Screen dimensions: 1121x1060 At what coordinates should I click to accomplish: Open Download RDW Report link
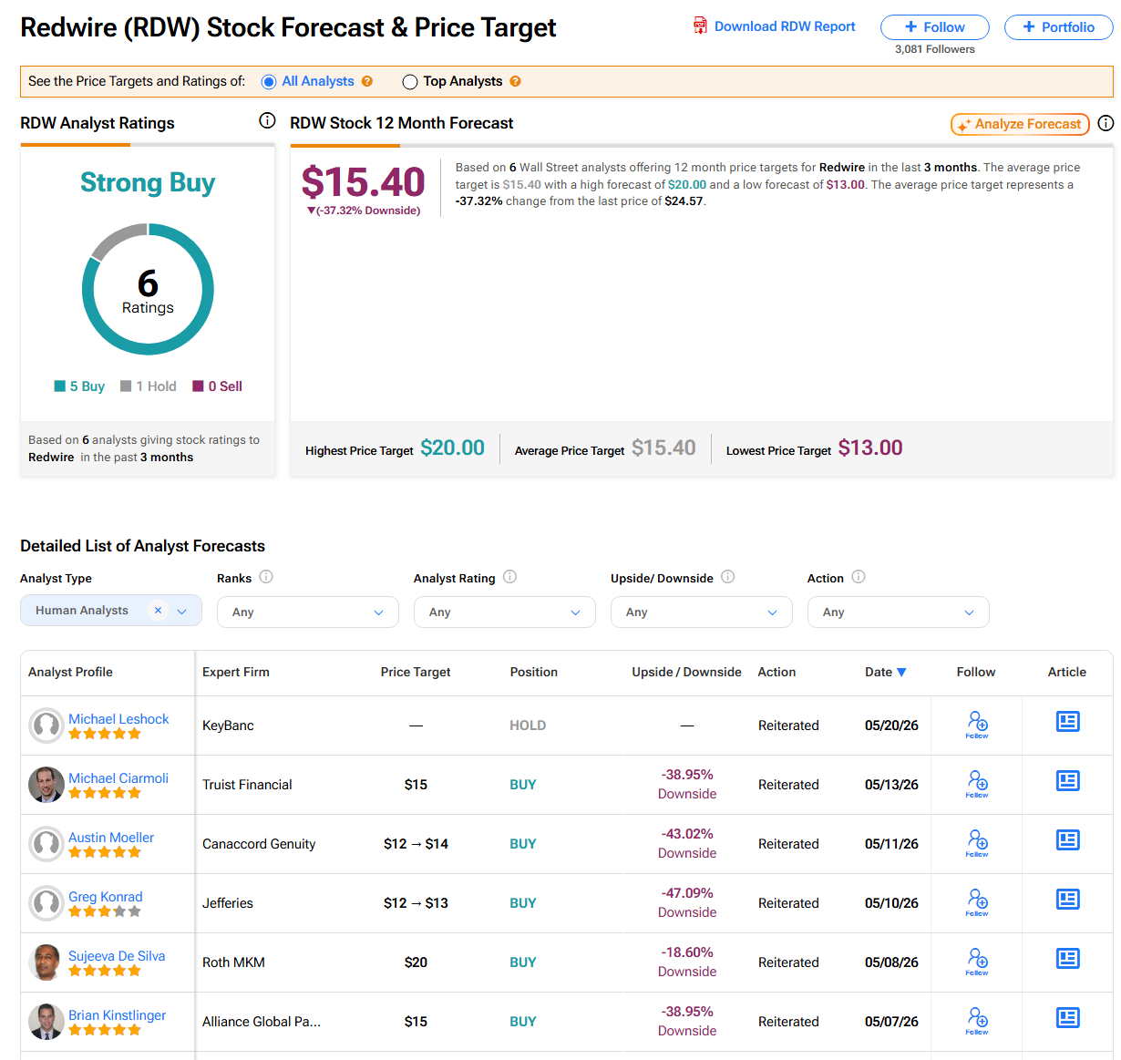click(785, 26)
